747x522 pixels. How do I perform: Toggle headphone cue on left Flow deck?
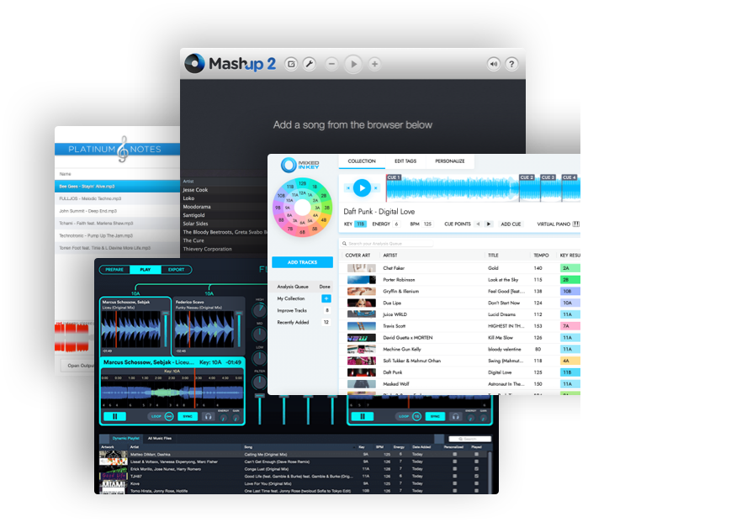coord(208,416)
